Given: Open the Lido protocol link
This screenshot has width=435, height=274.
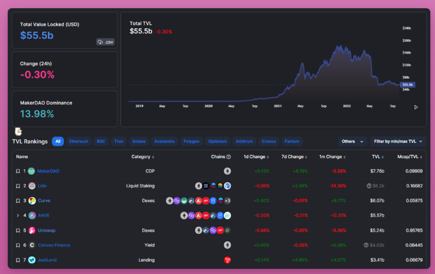Looking at the screenshot, I should point(42,186).
